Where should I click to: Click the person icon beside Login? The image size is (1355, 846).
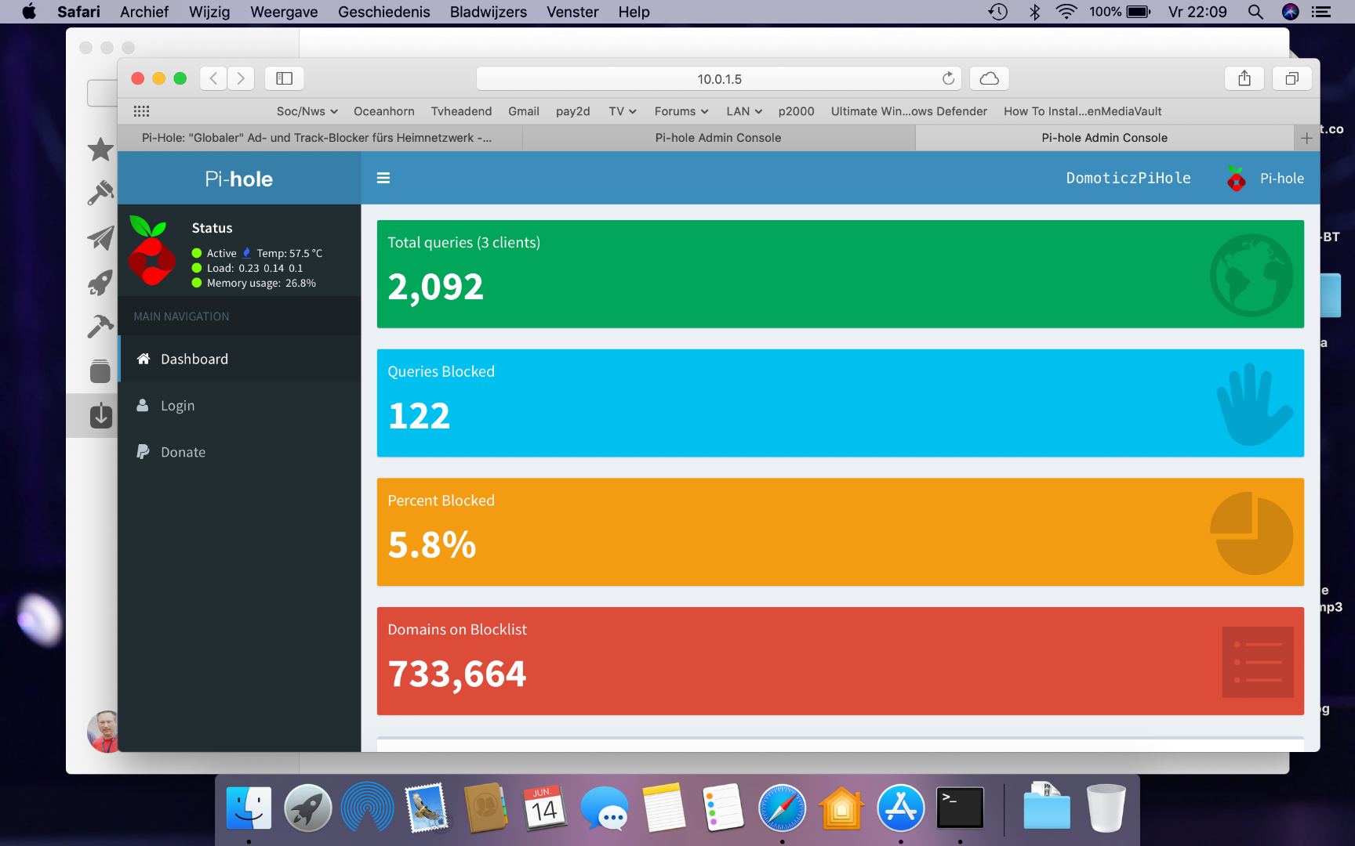[x=143, y=405]
